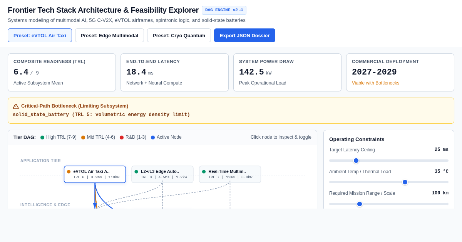Click the Mid TRL orange legend dot
Screen dimensions: 462x242
pos(83,138)
